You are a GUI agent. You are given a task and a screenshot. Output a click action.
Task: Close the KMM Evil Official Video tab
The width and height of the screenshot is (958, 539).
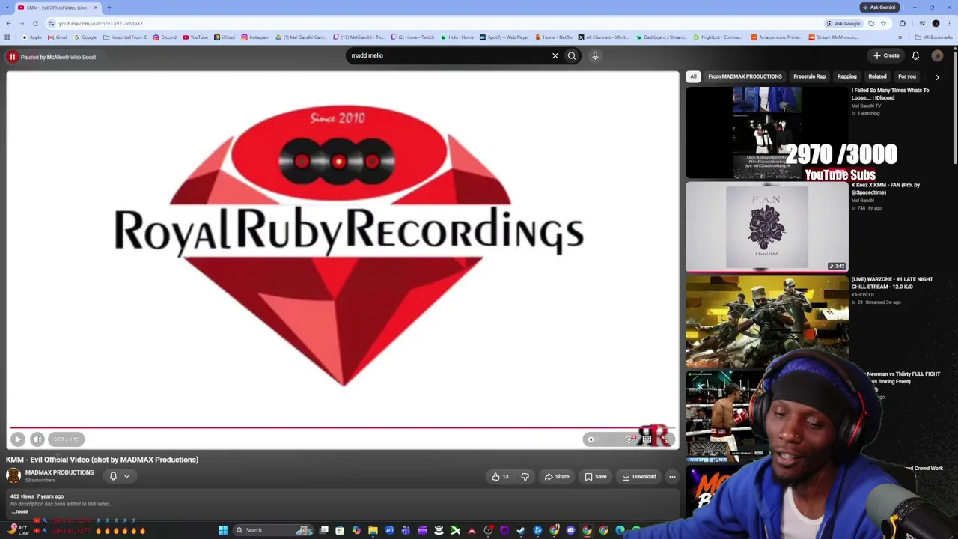pyautogui.click(x=95, y=7)
